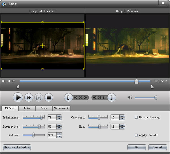Decrease Brightness with down arrow
The height and width of the screenshot is (154, 170).
(59, 119)
